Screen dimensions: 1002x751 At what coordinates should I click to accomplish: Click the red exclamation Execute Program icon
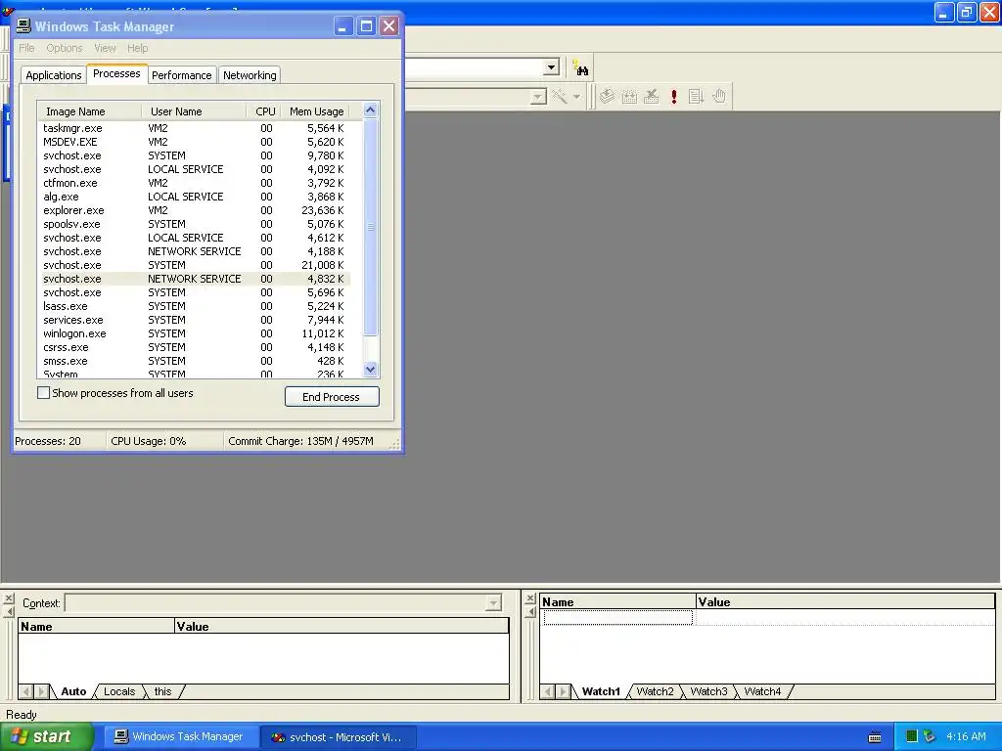tap(673, 97)
